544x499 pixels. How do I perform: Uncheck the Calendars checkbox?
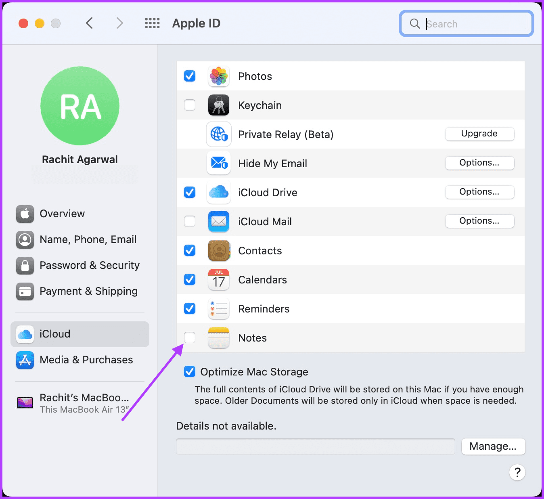coord(190,279)
